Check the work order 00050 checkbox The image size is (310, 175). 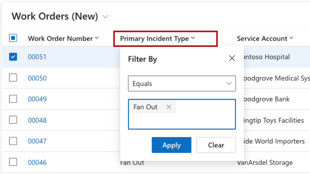click(x=13, y=78)
